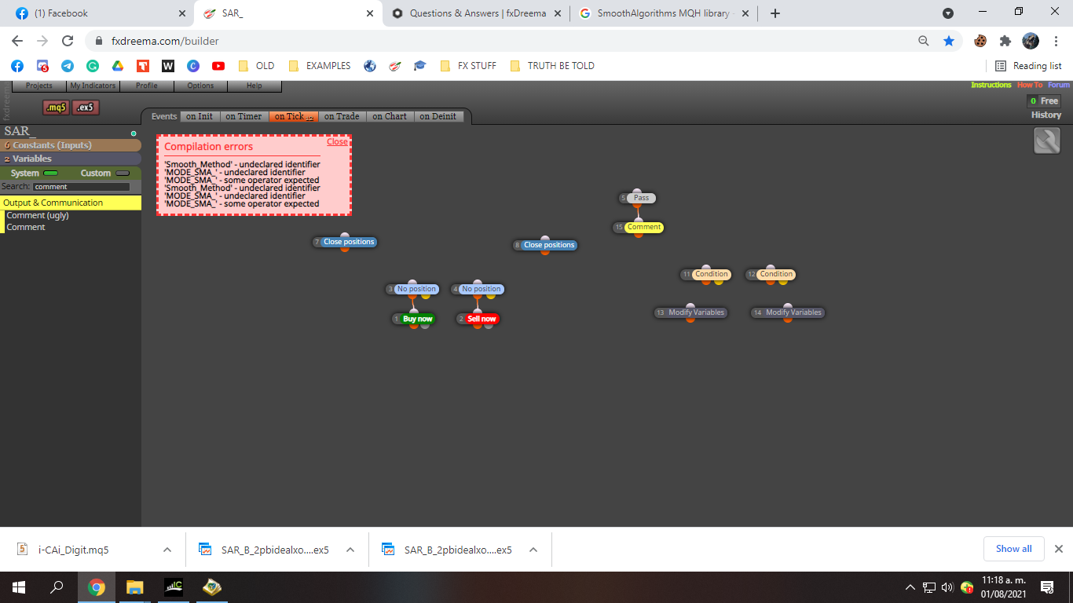Select the Pass block numbered 5
The height and width of the screenshot is (603, 1073).
point(642,198)
